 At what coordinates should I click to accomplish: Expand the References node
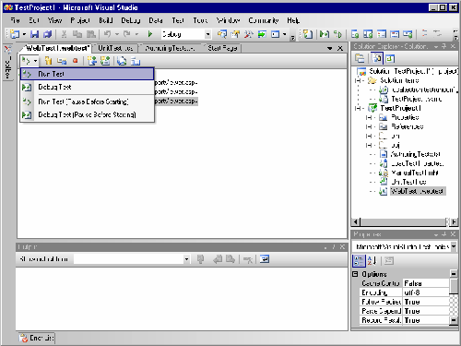tap(369, 126)
